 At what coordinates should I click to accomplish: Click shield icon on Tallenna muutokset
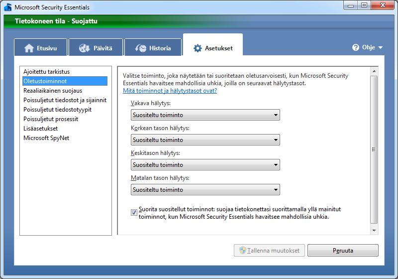pos(243,250)
